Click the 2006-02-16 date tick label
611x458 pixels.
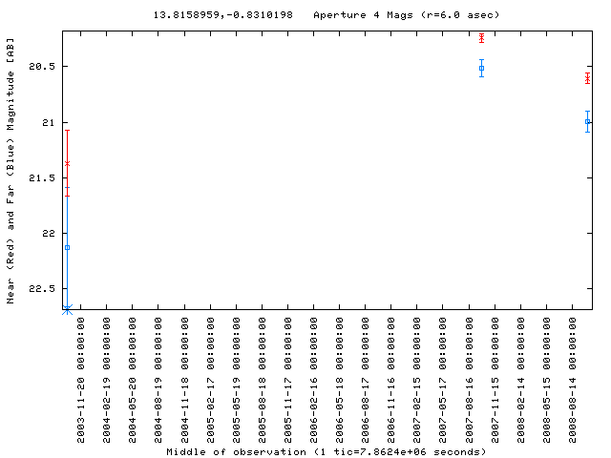click(x=314, y=380)
